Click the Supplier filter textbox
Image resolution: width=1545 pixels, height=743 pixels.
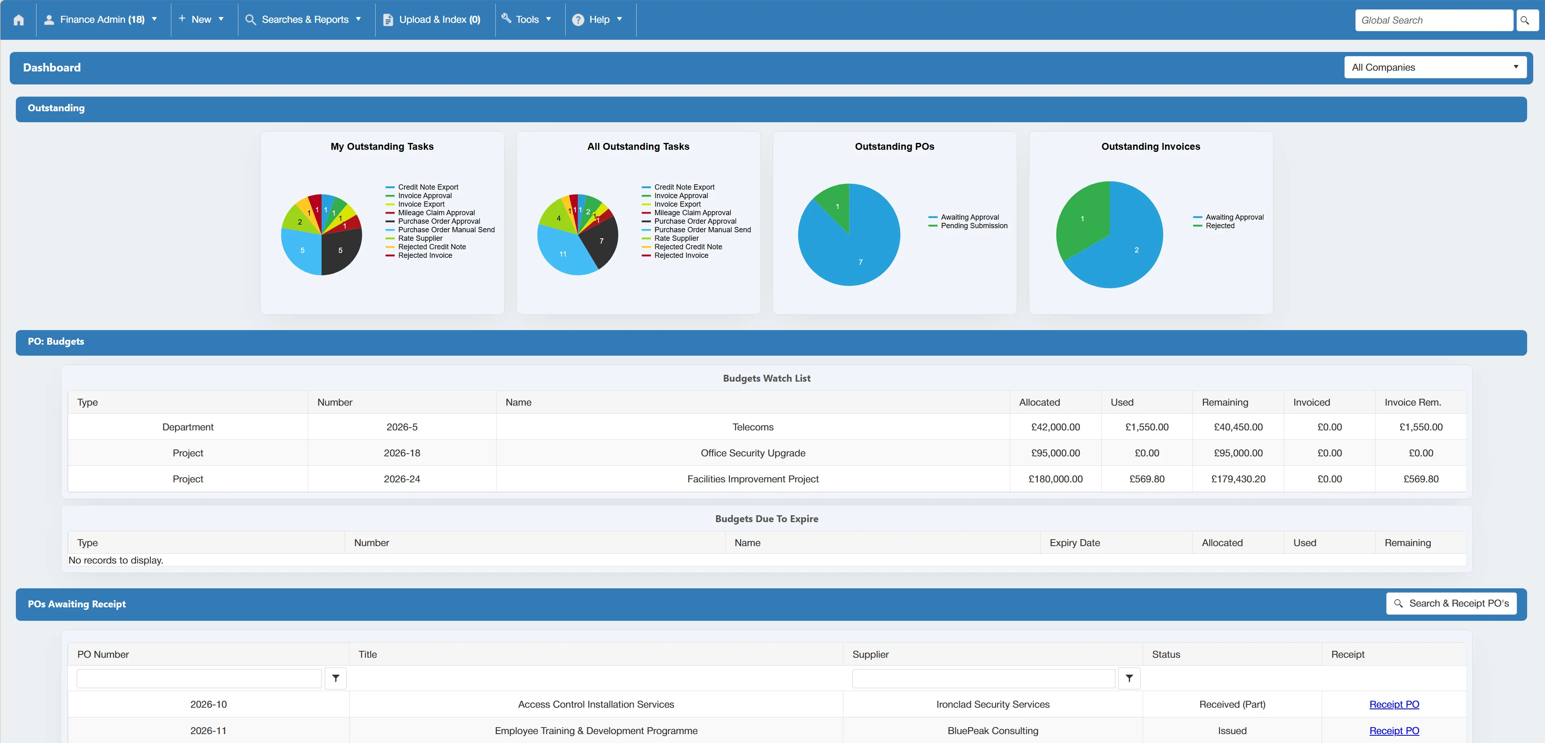(x=983, y=678)
